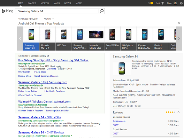Open CNET expert reviews link
The image size is (184, 138).
pos(116,133)
